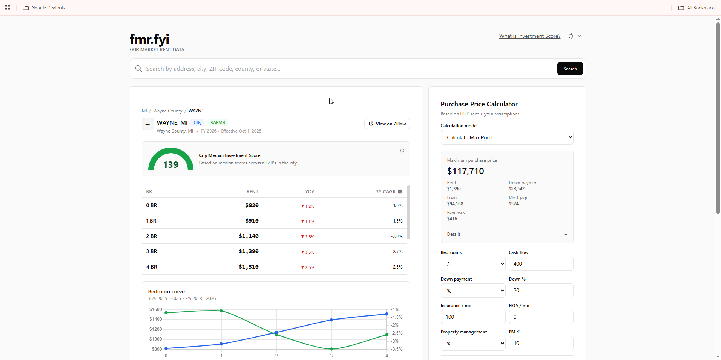
Task: Click the info icon in Investment Score card
Action: 402,151
